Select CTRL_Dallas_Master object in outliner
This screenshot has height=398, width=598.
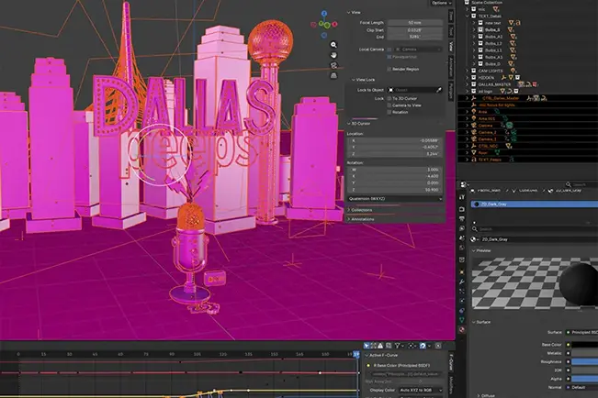(x=502, y=98)
